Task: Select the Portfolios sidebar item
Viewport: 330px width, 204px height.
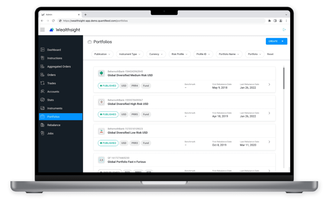Action: coord(61,117)
